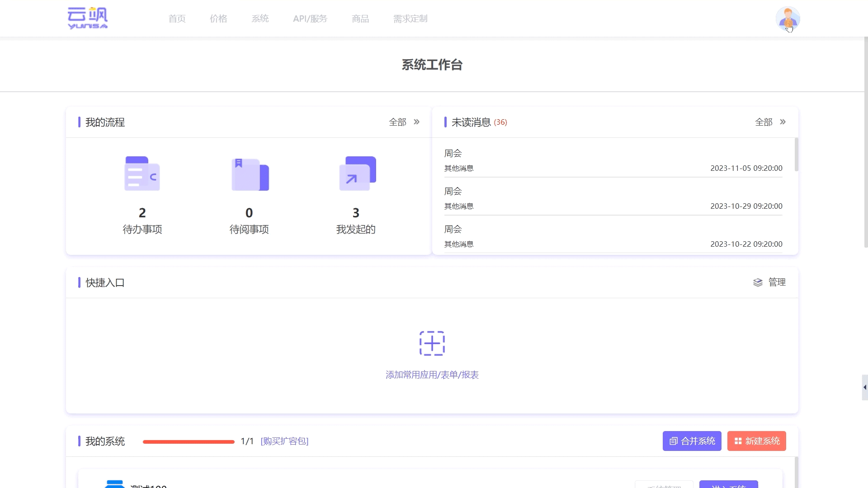
Task: Click 全部 in 未读消息 panel
Action: point(764,122)
